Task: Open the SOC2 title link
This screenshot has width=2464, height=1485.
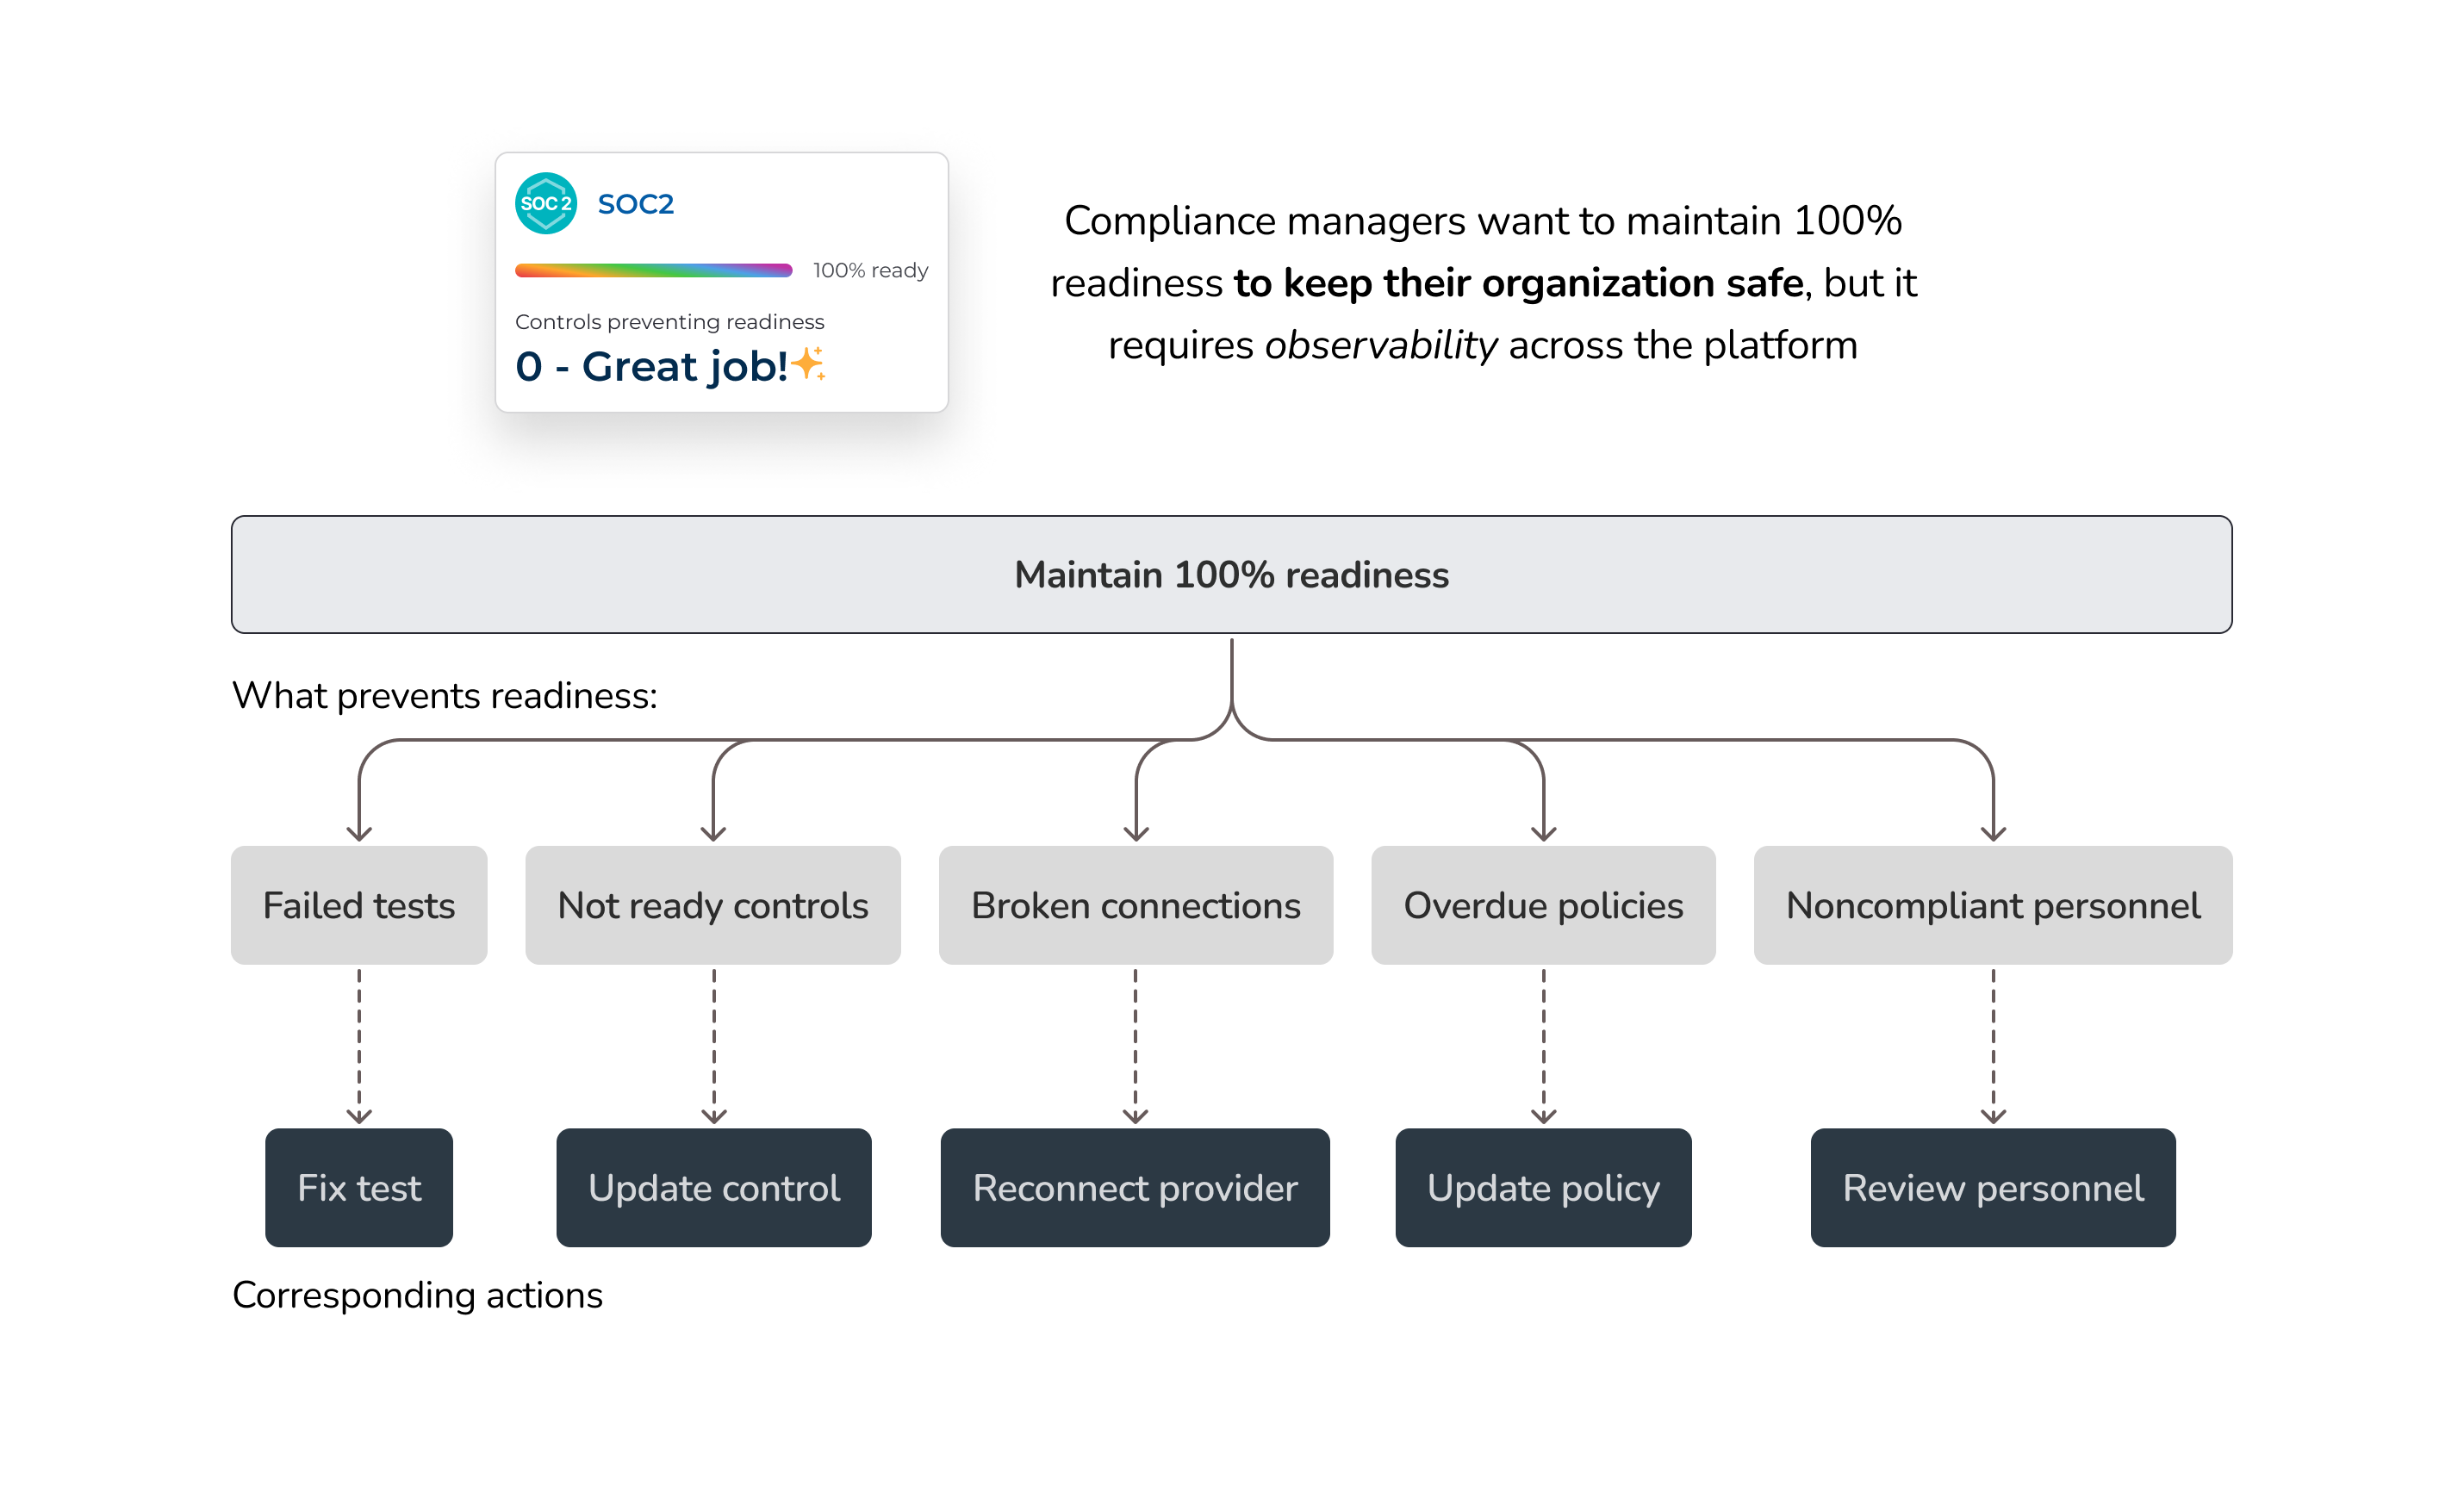Action: tap(635, 204)
